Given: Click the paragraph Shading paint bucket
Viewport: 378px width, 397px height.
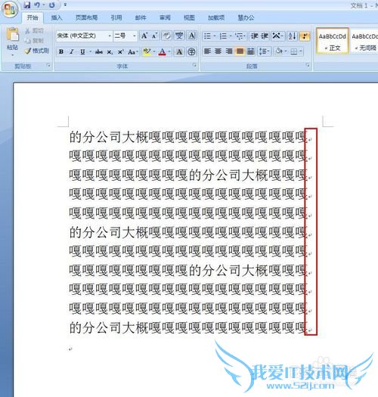Looking at the screenshot, I should (279, 51).
